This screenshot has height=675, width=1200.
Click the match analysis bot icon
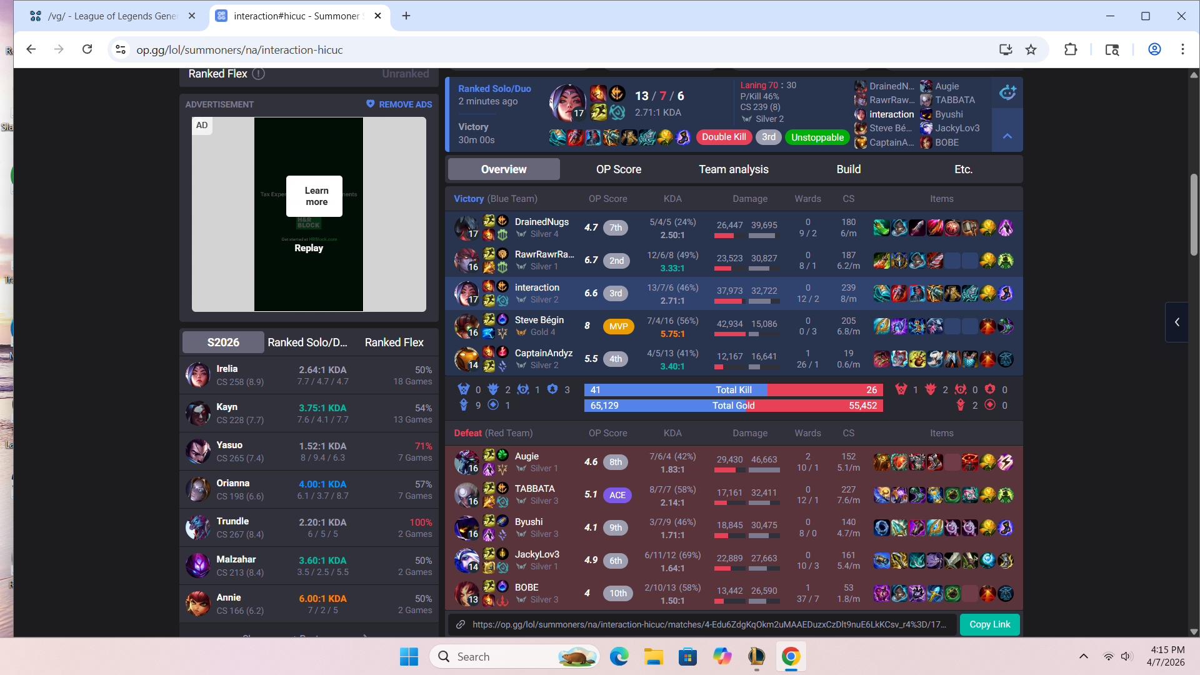1007,92
